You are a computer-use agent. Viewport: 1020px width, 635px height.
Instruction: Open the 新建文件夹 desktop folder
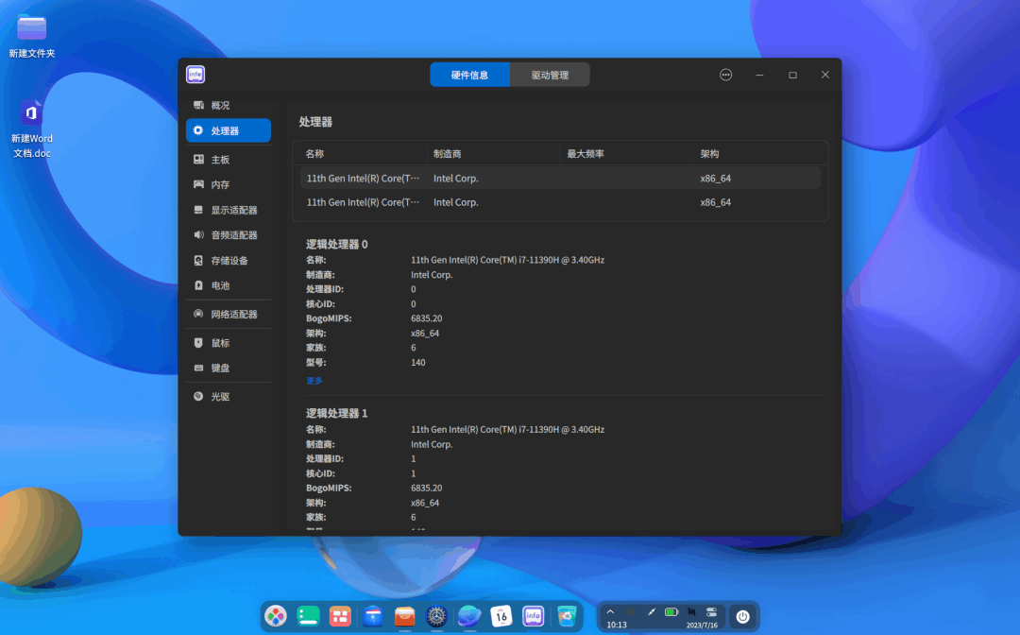[x=32, y=36]
